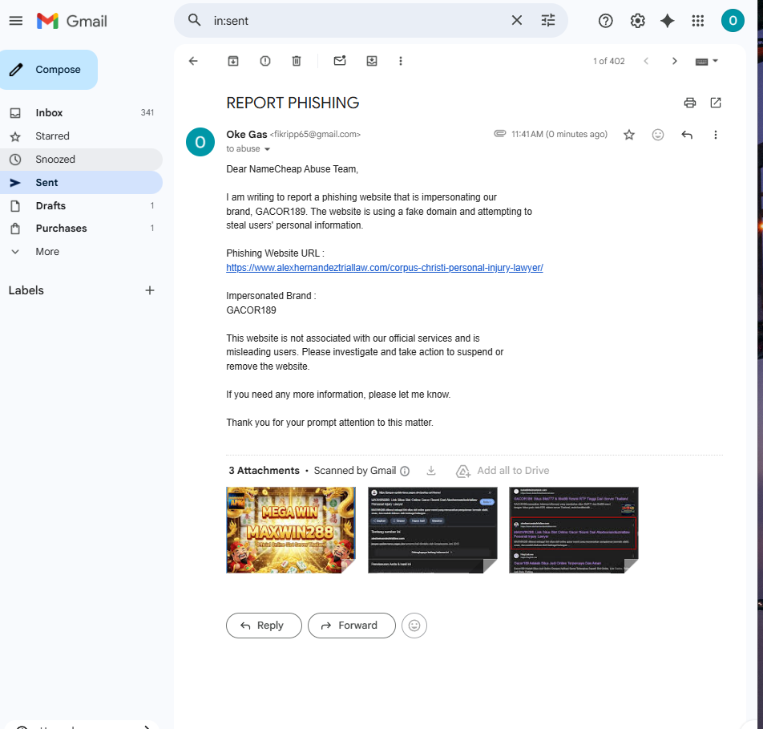Click Add all to Drive
Viewport: 763px width, 729px height.
tap(503, 471)
